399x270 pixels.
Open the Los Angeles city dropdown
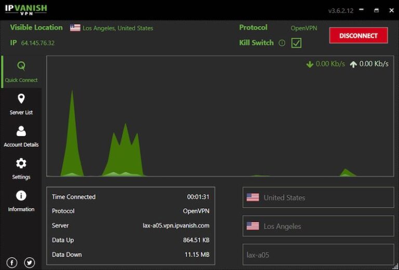pos(318,226)
